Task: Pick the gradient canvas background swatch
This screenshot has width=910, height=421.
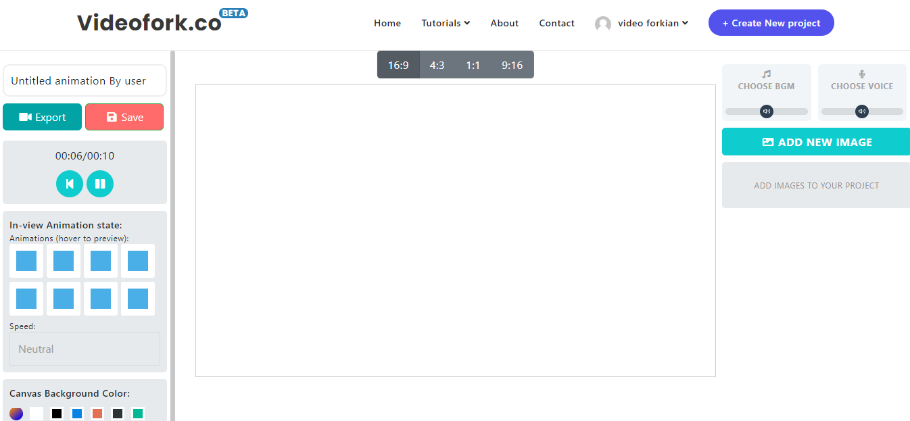Action: coord(16,414)
